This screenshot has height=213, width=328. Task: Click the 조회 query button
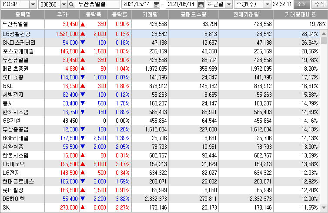point(301,4)
